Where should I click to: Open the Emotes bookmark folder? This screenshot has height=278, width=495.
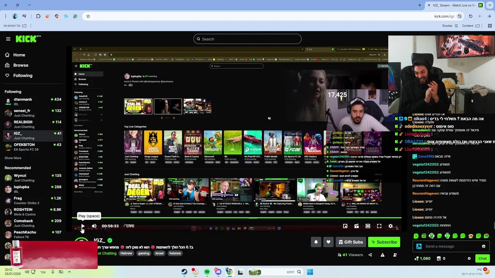[450, 26]
